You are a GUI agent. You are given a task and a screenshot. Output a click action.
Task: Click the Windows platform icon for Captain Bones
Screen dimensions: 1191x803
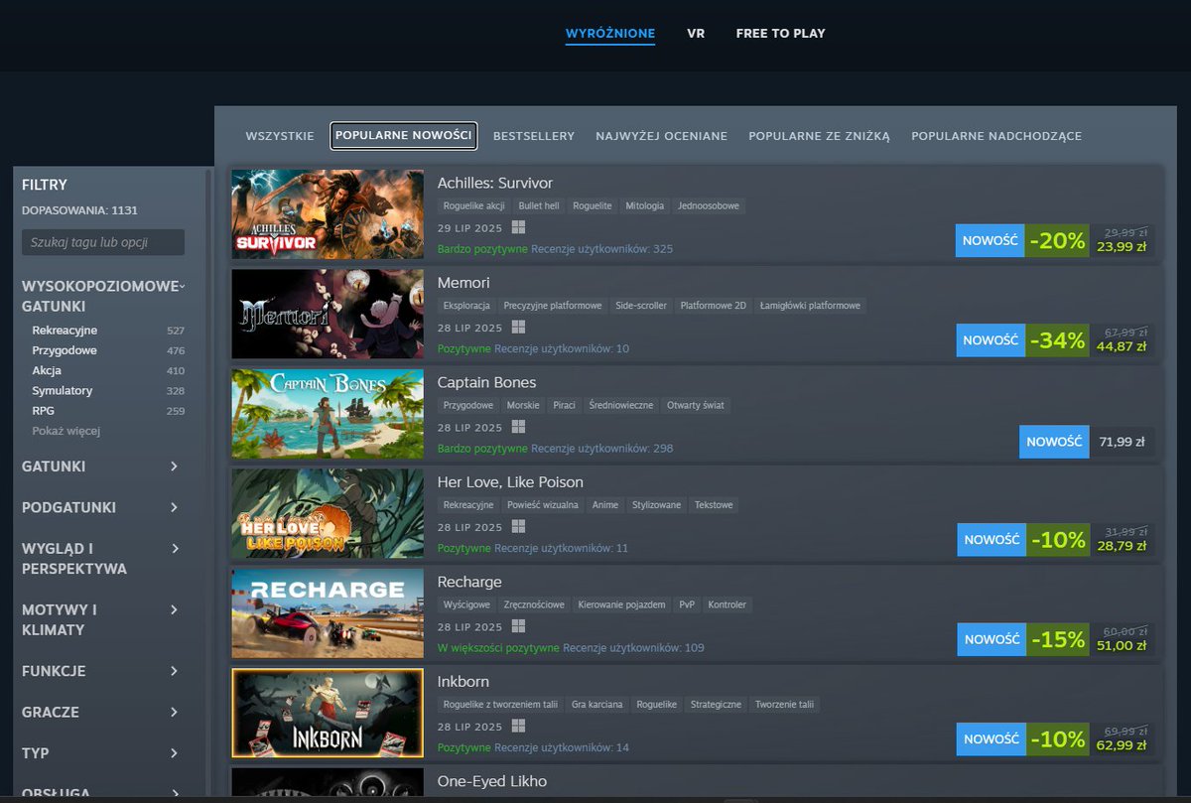518,427
